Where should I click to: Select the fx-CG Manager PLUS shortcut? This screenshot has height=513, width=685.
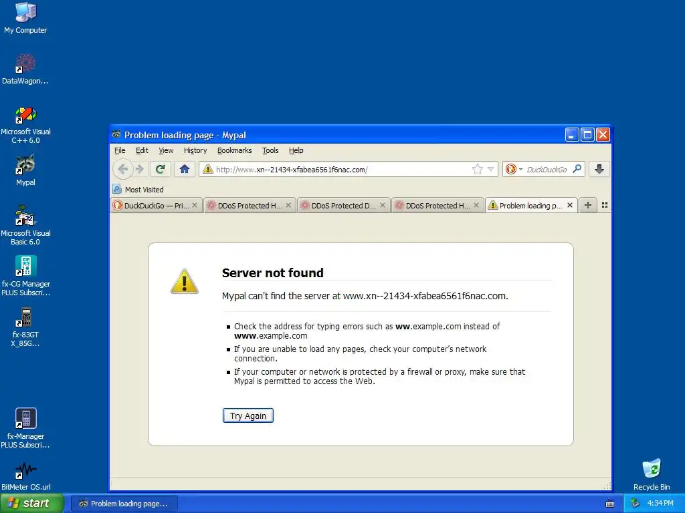(25, 277)
